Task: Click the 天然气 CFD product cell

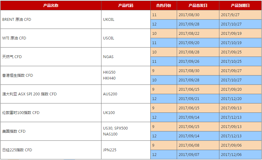Action: click(12, 57)
